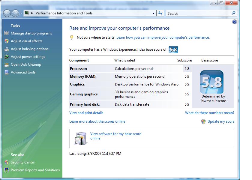The width and height of the screenshot is (252, 180).
Task: Click the Open Disk Cleanup icon
Action: point(7,64)
